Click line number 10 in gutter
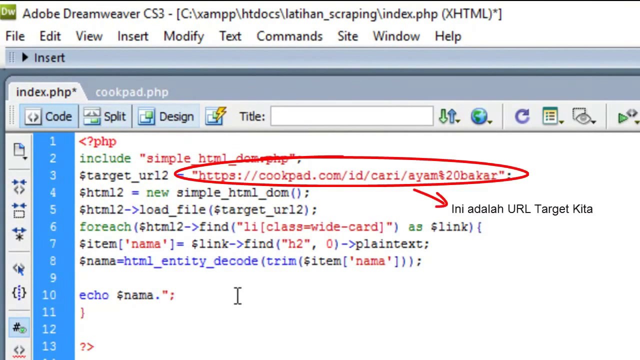Image resolution: width=640 pixels, height=360 pixels. [x=49, y=295]
